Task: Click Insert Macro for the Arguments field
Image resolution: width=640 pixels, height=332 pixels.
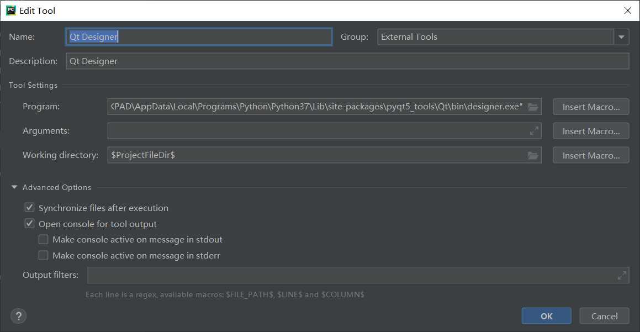Action: tap(591, 131)
